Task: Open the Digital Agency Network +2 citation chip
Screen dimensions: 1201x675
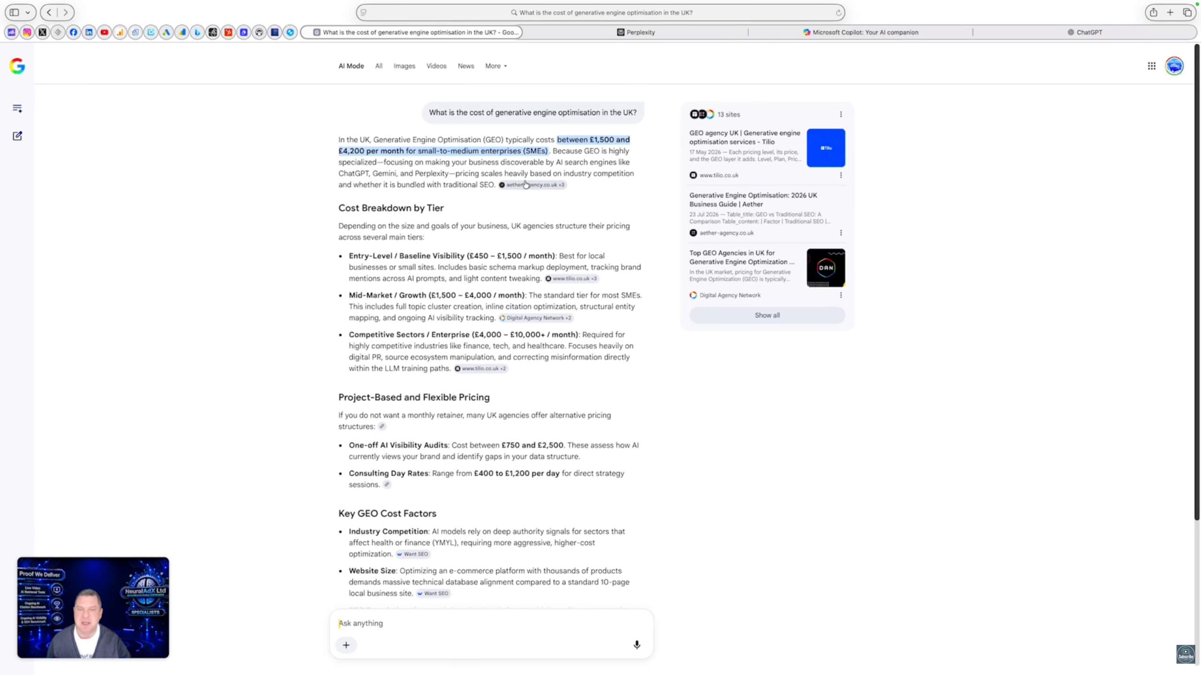Action: [x=535, y=318]
